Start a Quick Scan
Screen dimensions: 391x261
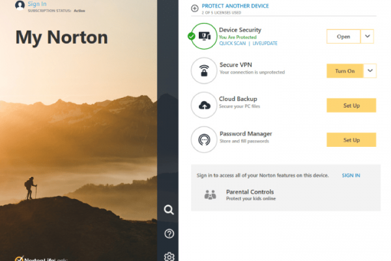tap(233, 43)
